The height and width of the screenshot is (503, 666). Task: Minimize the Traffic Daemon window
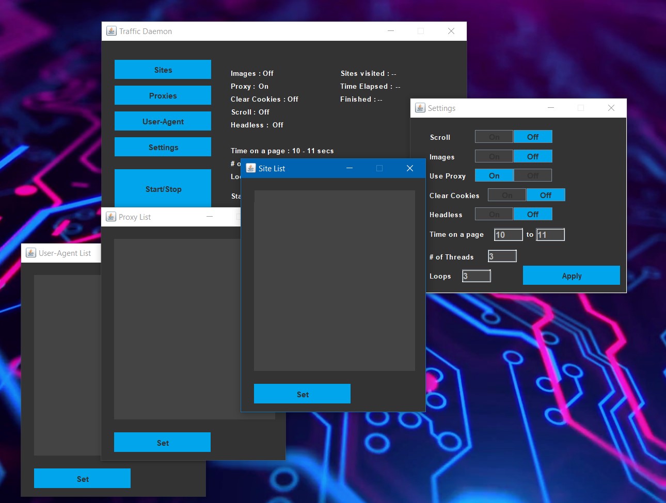(391, 31)
